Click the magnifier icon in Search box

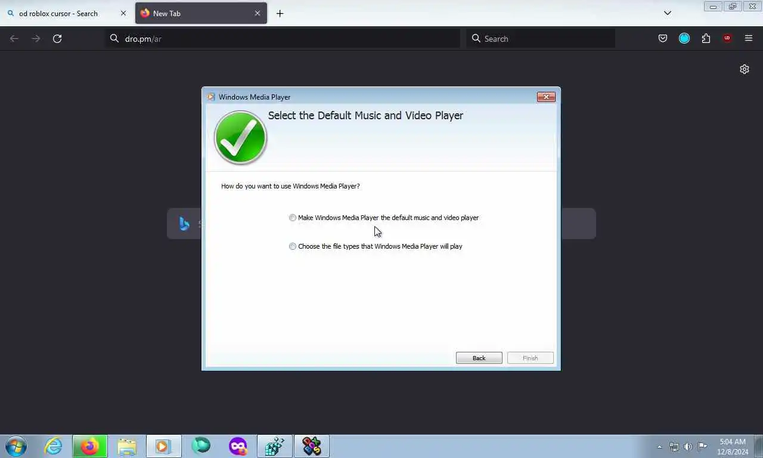tap(476, 38)
